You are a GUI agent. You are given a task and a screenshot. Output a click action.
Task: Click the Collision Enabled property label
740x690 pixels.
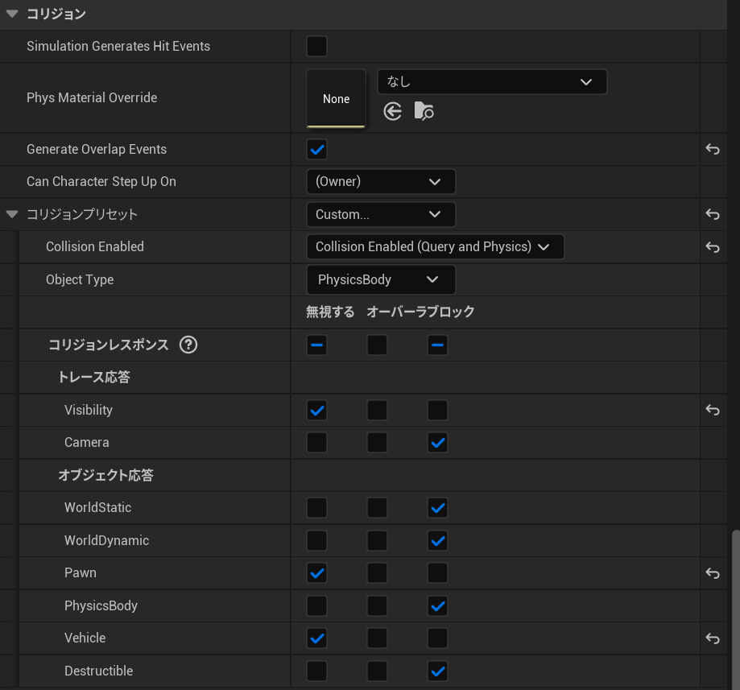click(95, 247)
